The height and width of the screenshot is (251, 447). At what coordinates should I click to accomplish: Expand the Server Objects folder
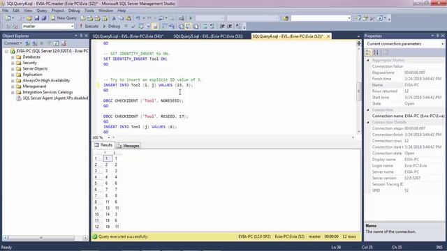13,69
